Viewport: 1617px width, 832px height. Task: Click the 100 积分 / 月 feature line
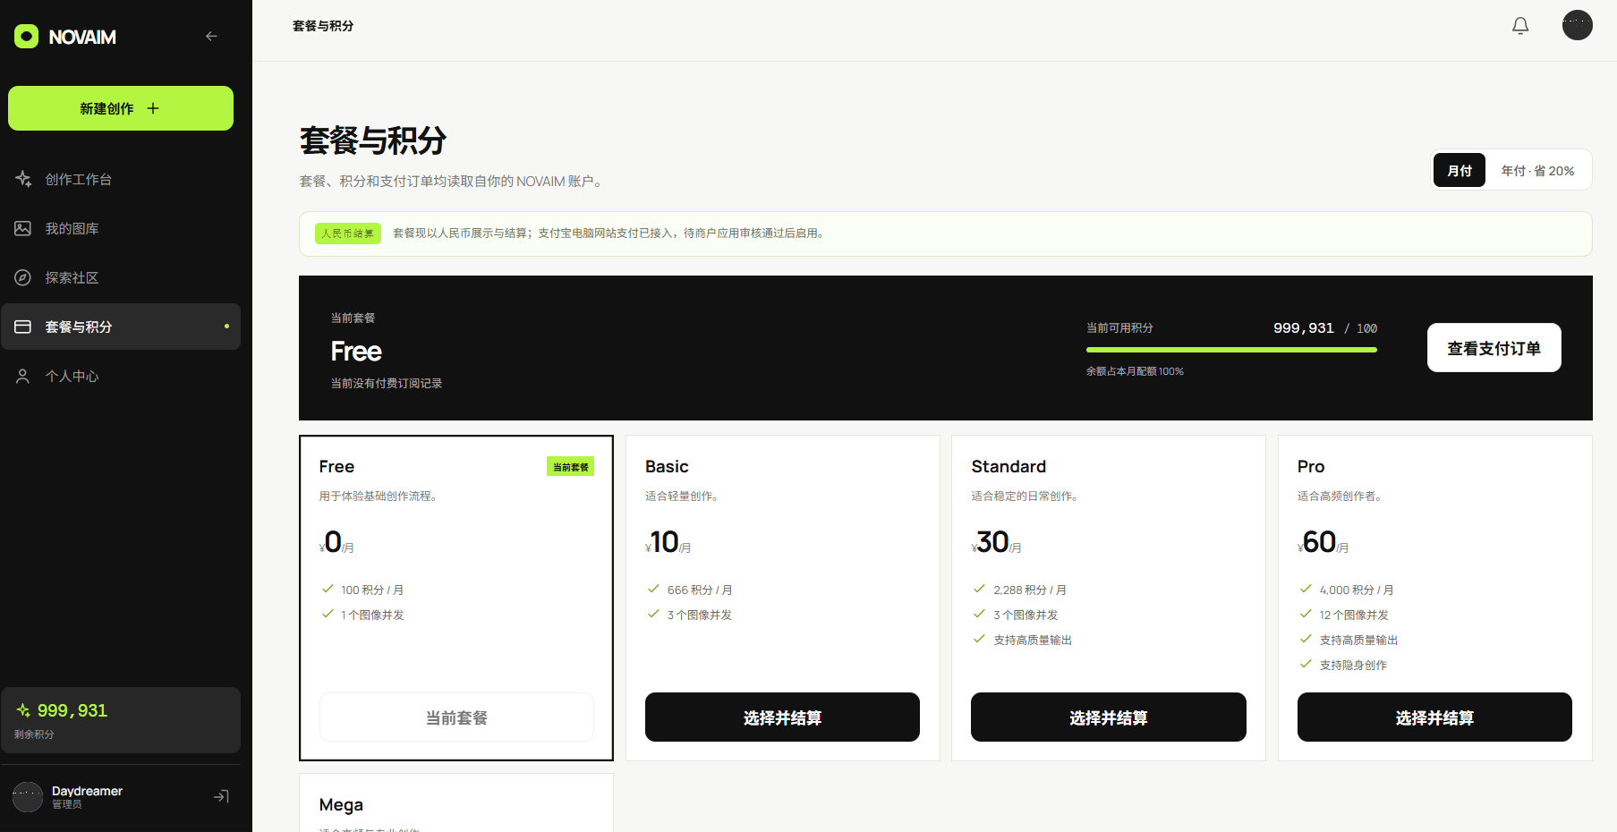(x=372, y=590)
